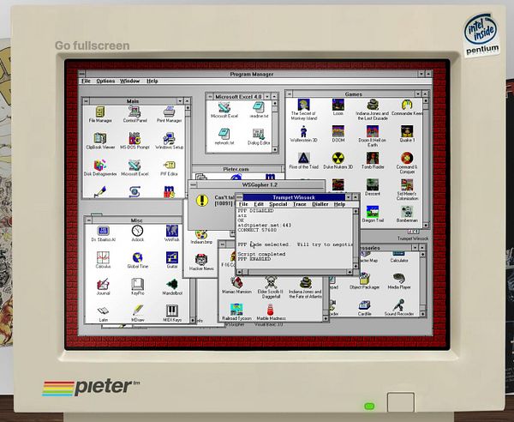Launch the Hacker News icon
This screenshot has height=422, width=514.
(201, 260)
